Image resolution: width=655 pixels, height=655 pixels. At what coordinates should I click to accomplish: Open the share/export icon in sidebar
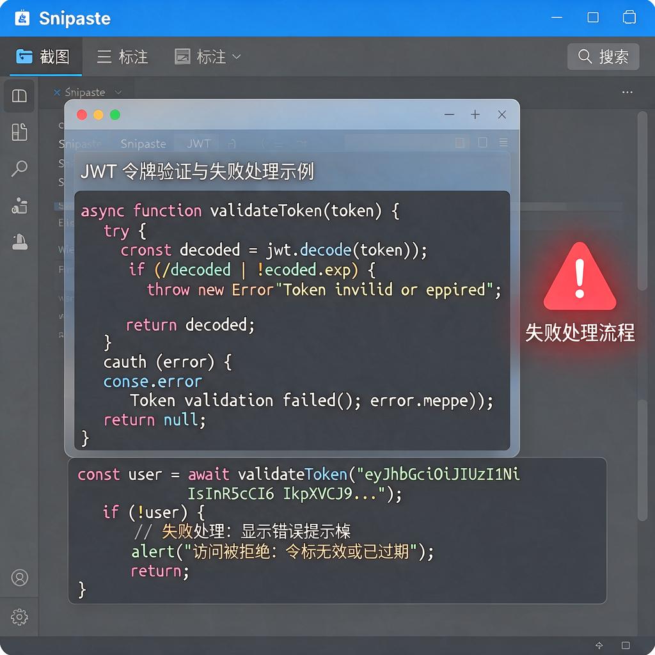[19, 205]
